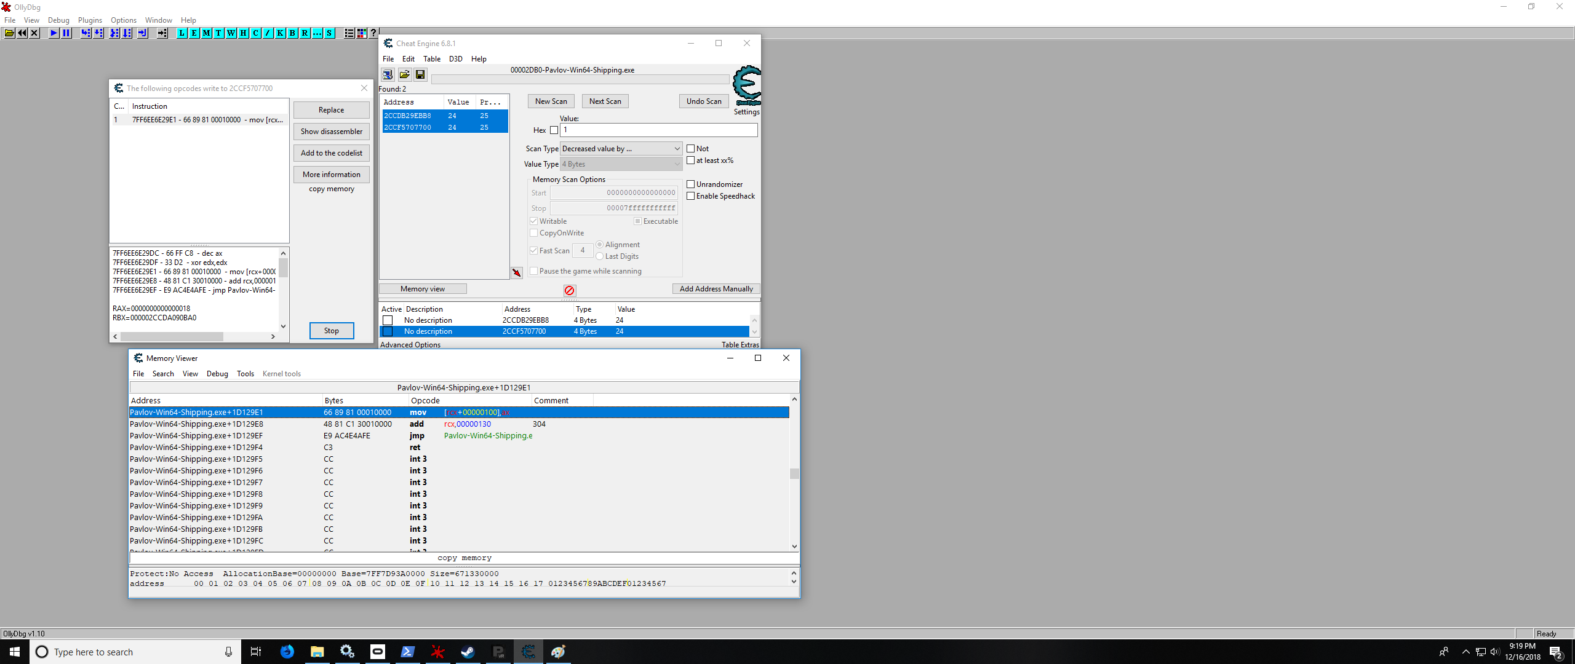Click the Cheat Engine open table folder icon
The width and height of the screenshot is (1575, 664).
click(404, 74)
